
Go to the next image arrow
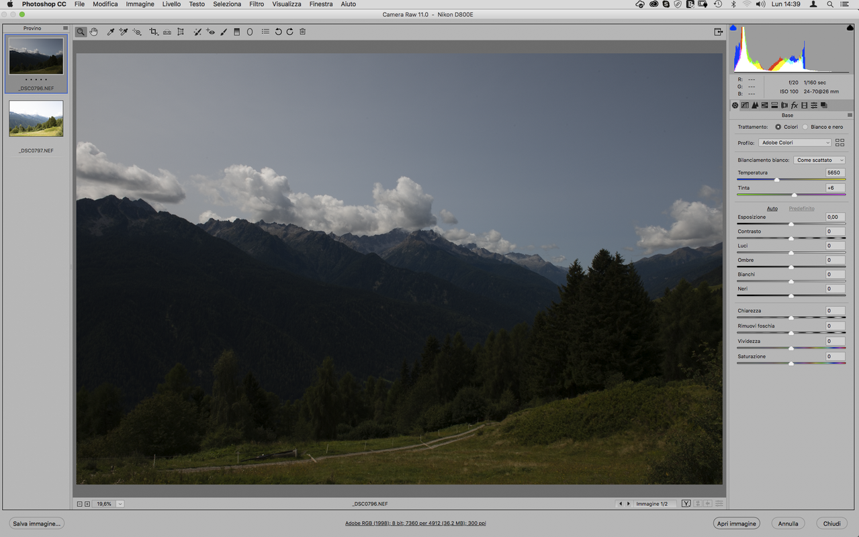pyautogui.click(x=629, y=503)
